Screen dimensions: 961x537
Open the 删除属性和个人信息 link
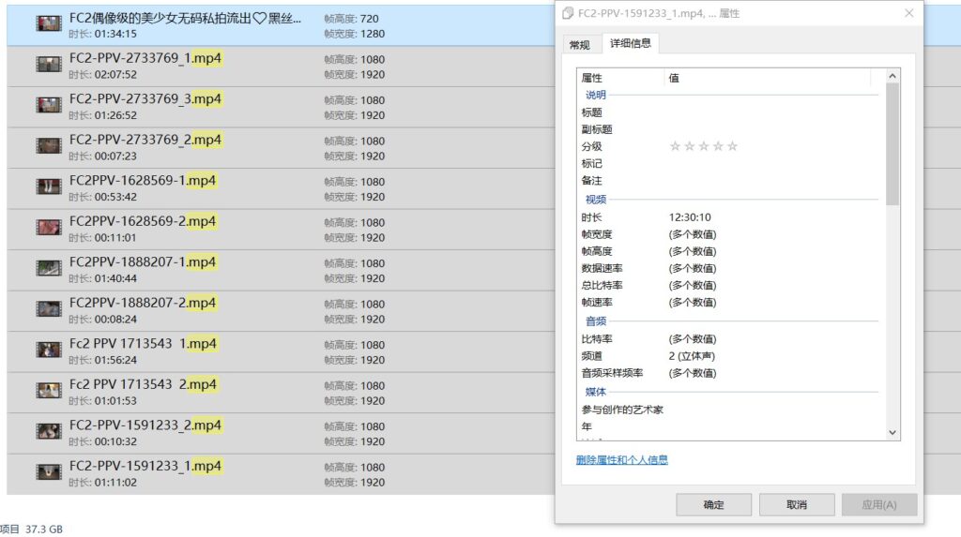tap(622, 460)
